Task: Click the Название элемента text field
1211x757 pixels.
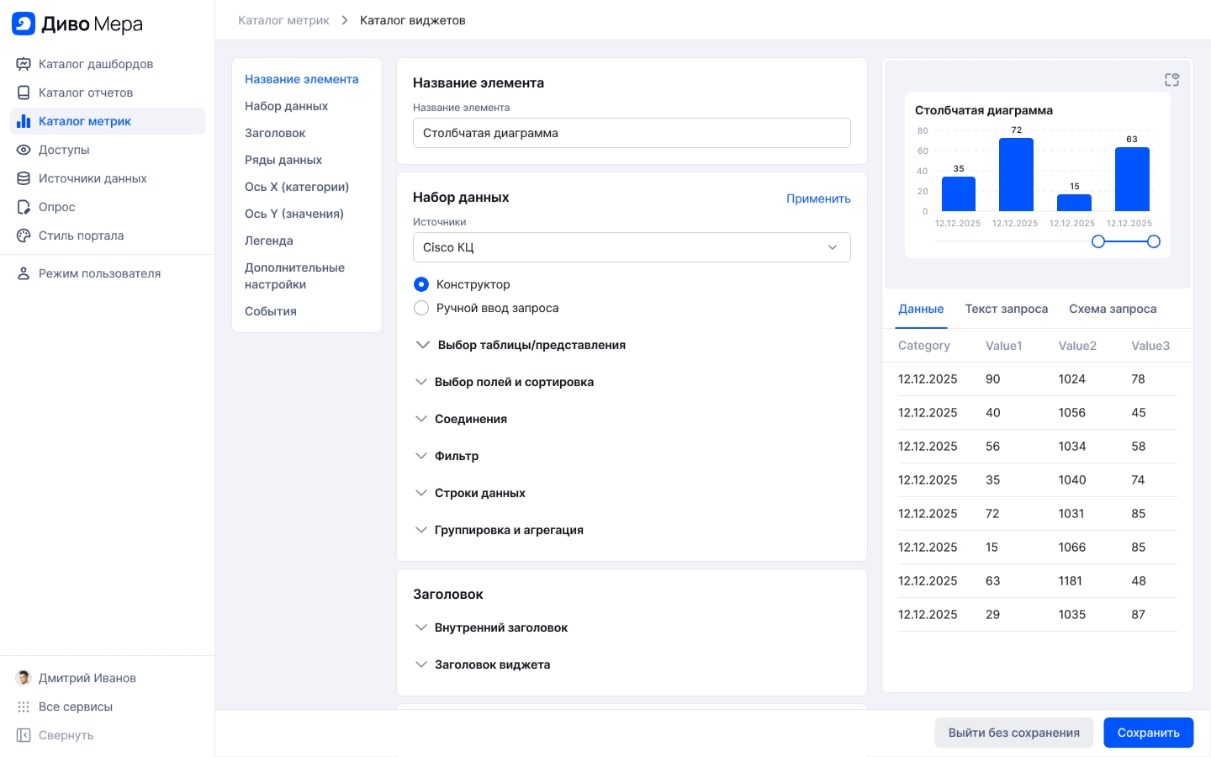Action: click(x=631, y=133)
